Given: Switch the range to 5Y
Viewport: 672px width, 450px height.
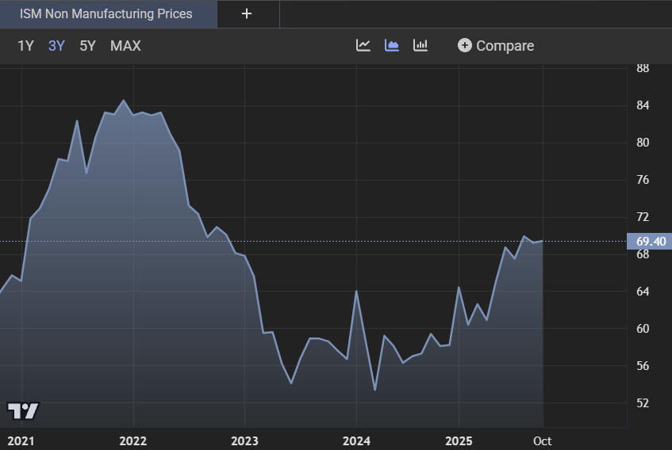Looking at the screenshot, I should 87,46.
